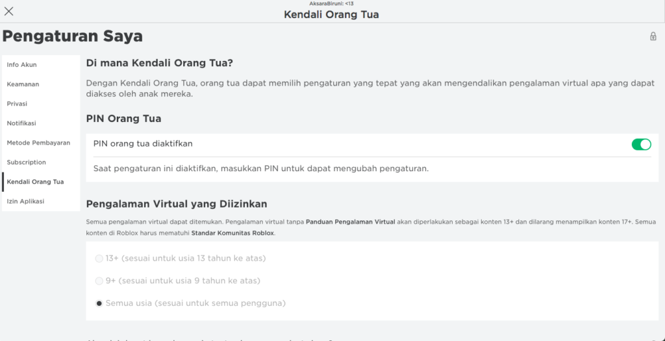Click the Pengaturan Saya page heading
The width and height of the screenshot is (665, 341).
73,36
